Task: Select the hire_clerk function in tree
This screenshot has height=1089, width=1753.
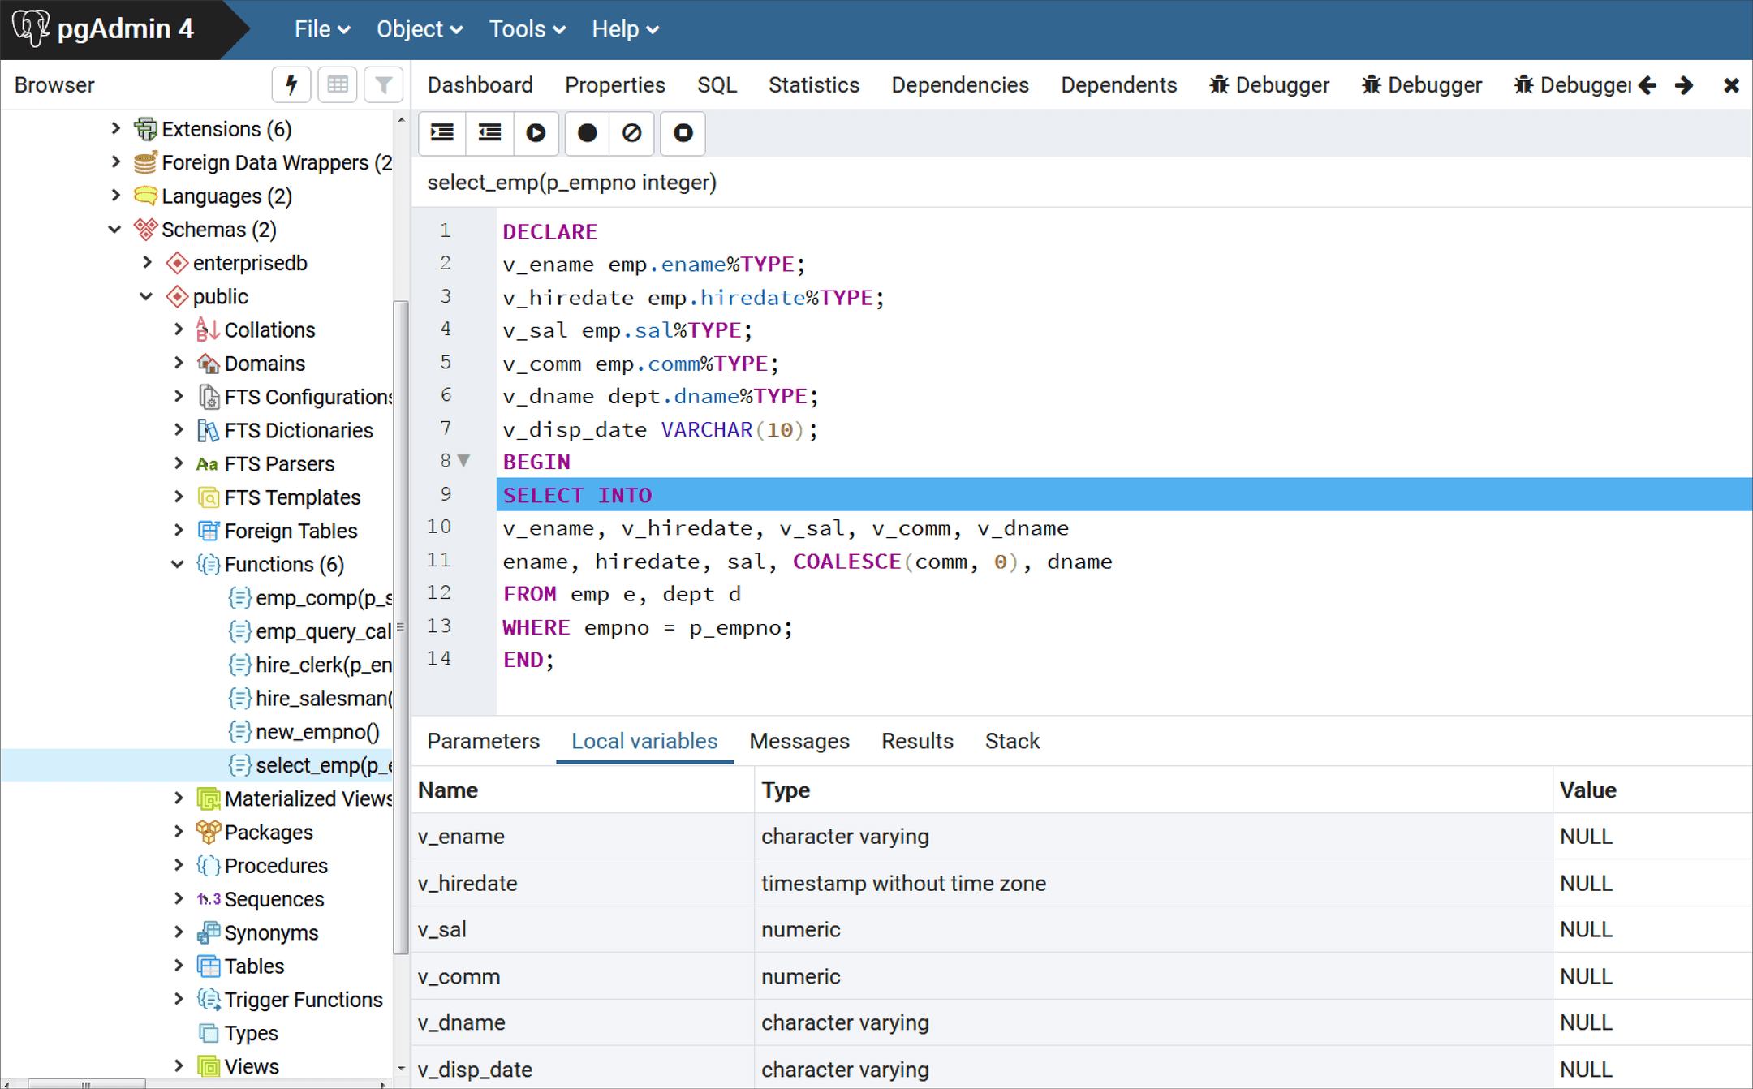Action: pyautogui.click(x=322, y=665)
